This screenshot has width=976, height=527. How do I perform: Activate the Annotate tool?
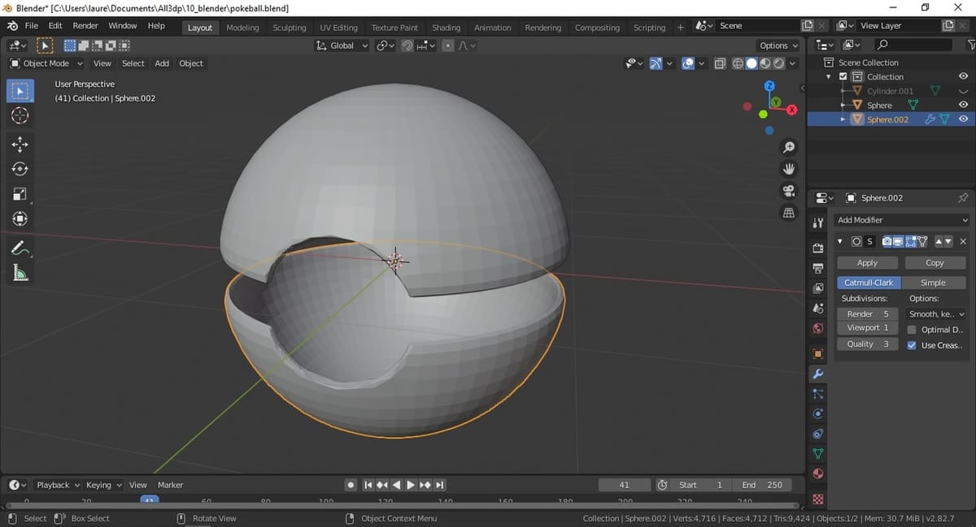pos(20,248)
